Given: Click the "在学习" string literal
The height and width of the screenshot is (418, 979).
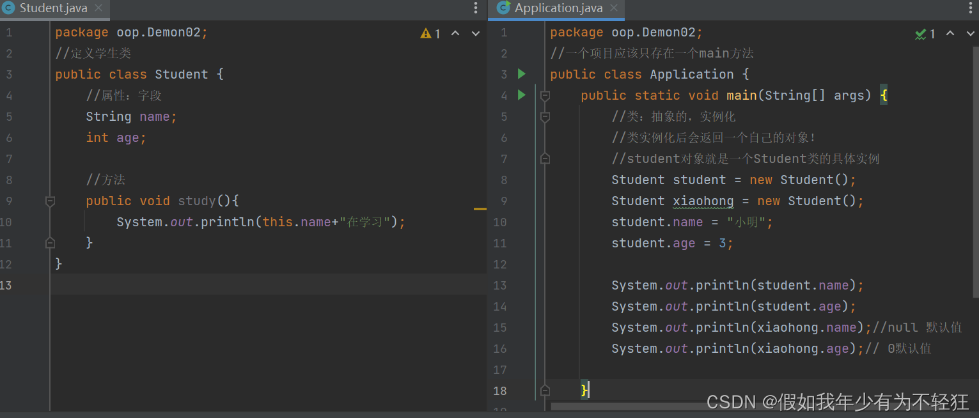Looking at the screenshot, I should (364, 222).
